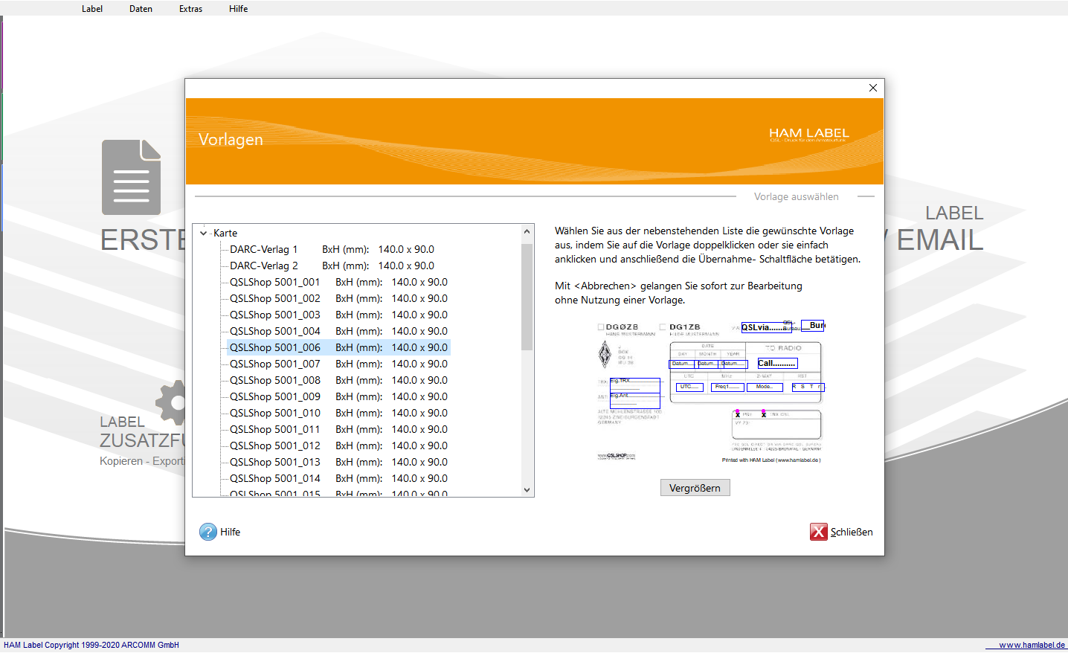Viewport: 1068px width, 653px height.
Task: Click the Vergrößern button
Action: (695, 488)
